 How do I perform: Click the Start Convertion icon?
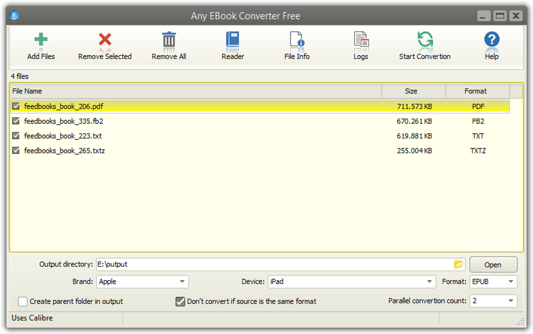424,39
